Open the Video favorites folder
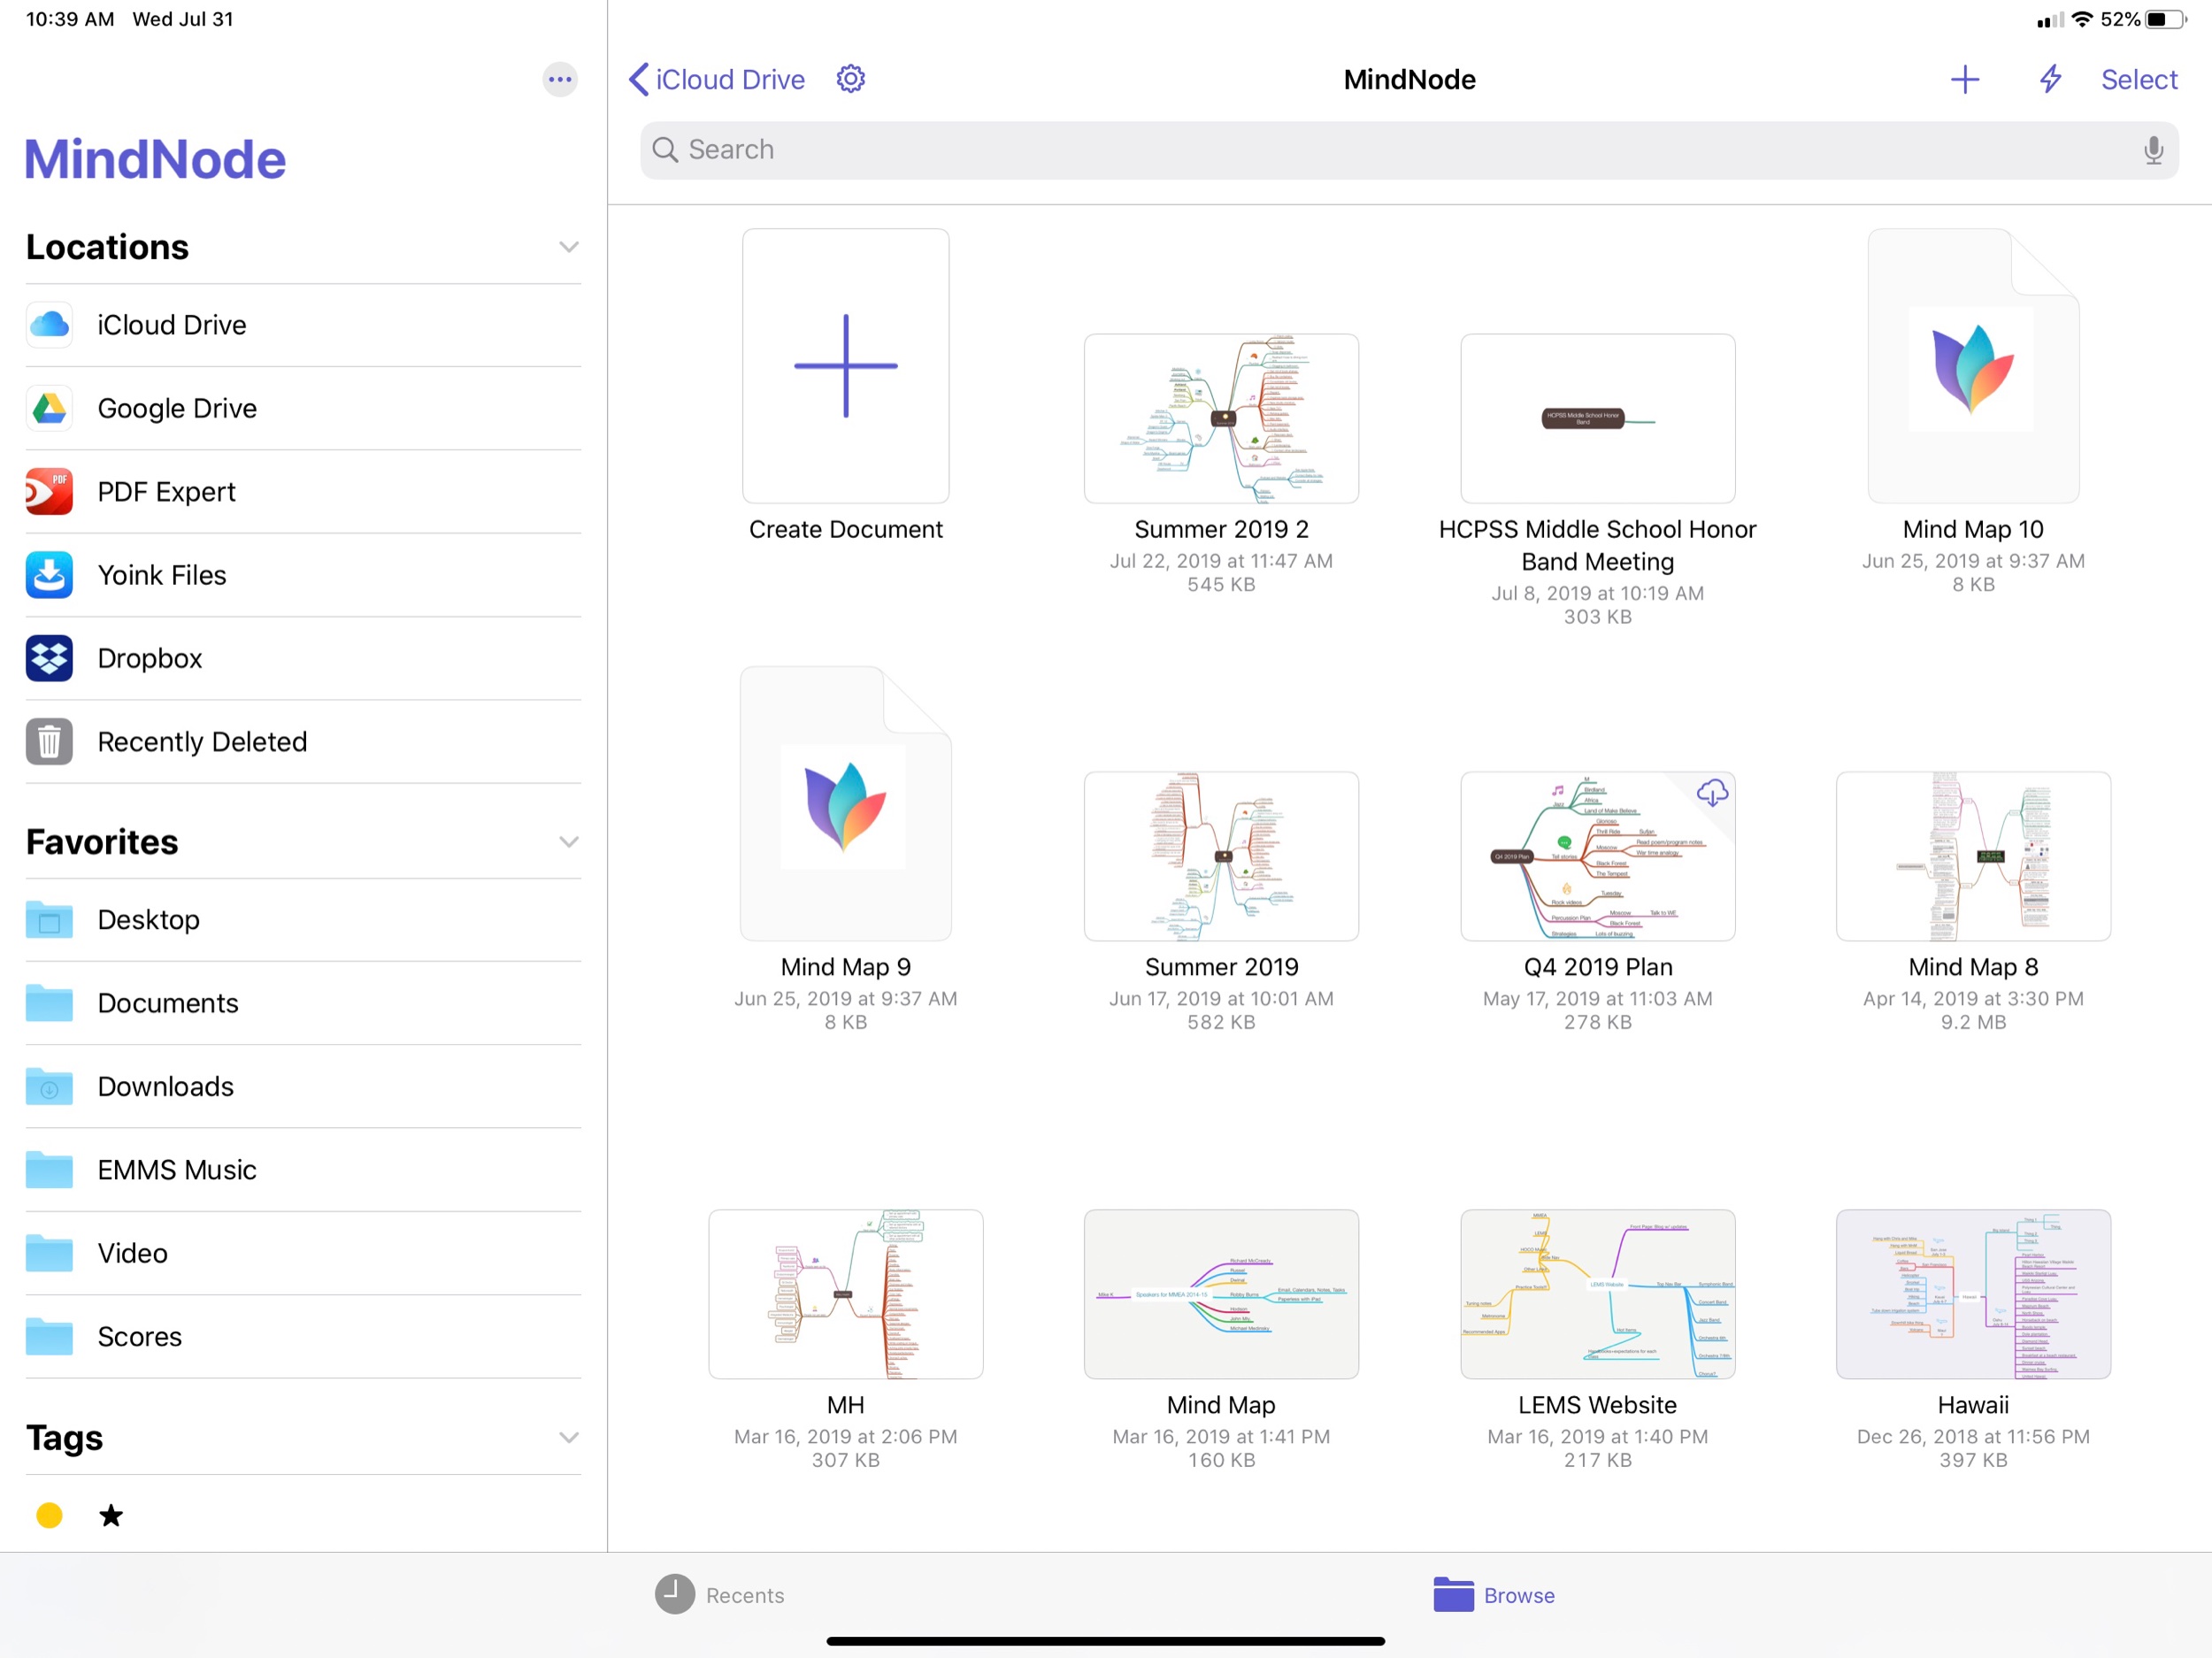This screenshot has height=1658, width=2212. click(x=303, y=1253)
